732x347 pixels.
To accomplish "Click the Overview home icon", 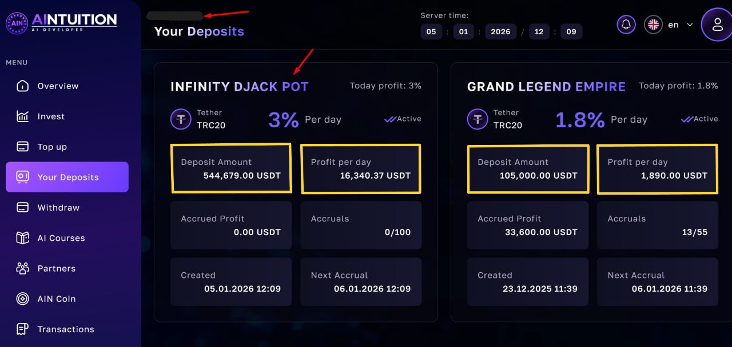I will click(22, 86).
